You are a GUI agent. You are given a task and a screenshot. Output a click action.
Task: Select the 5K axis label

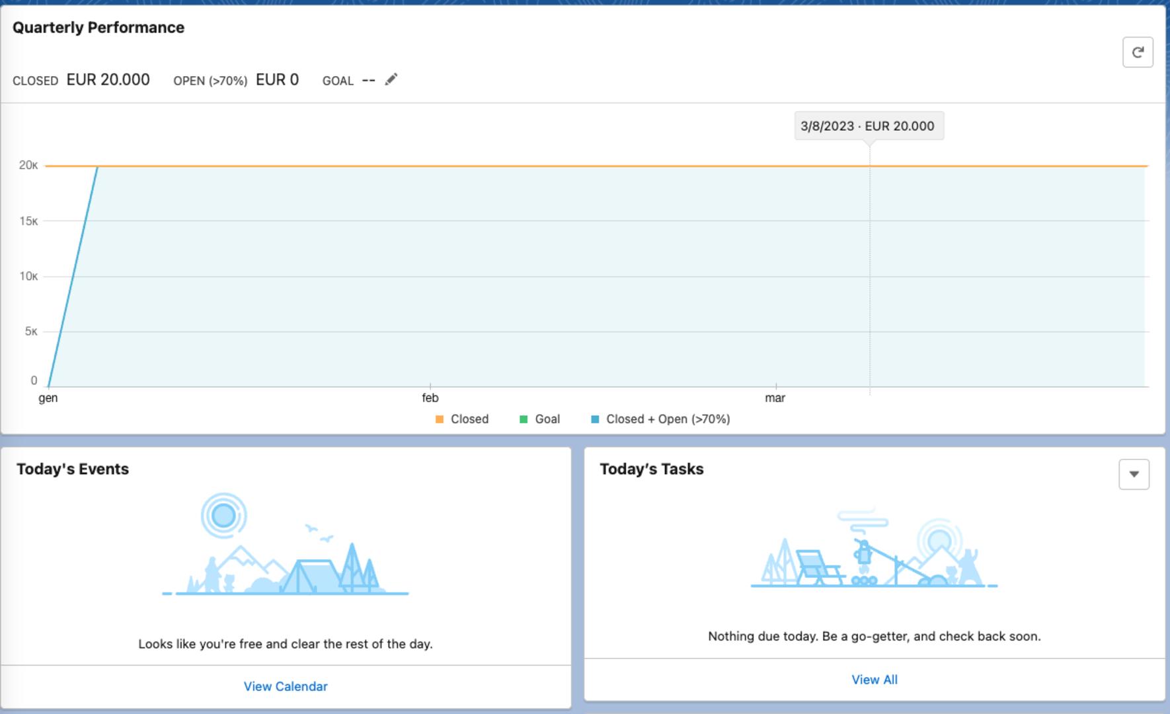click(31, 331)
